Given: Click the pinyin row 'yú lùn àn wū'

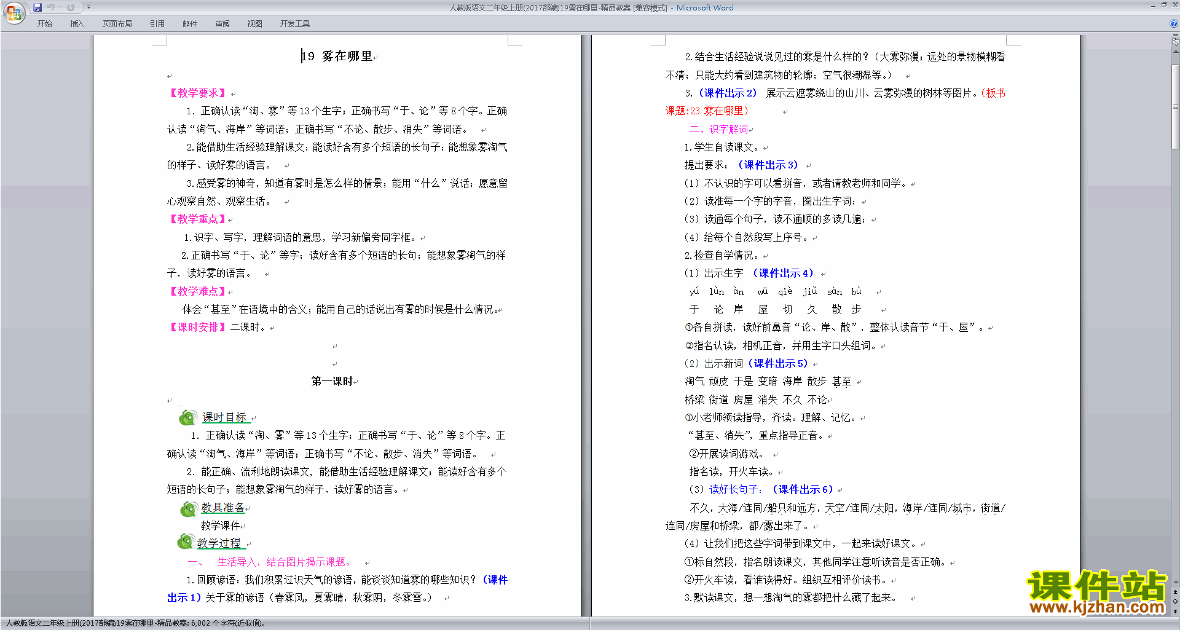Looking at the screenshot, I should 728,292.
